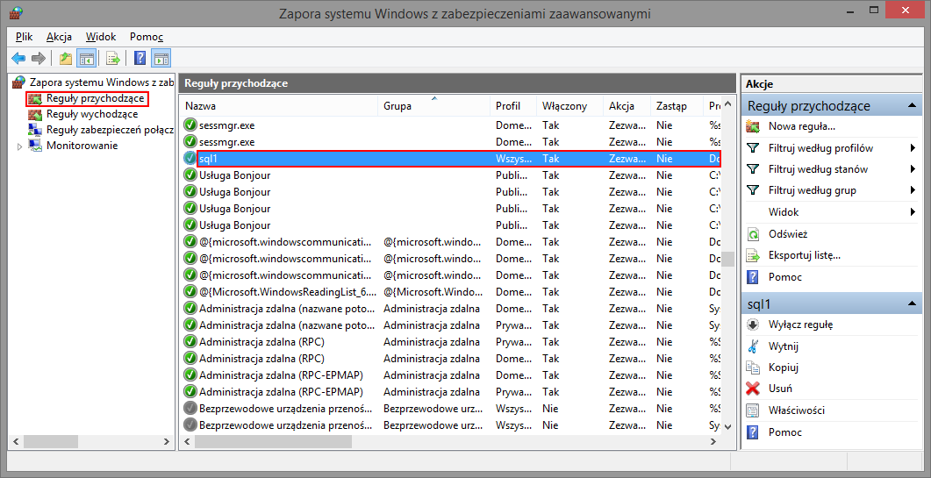Click Pomoc under Reguły przychodzące actions
The width and height of the screenshot is (931, 478).
click(785, 277)
